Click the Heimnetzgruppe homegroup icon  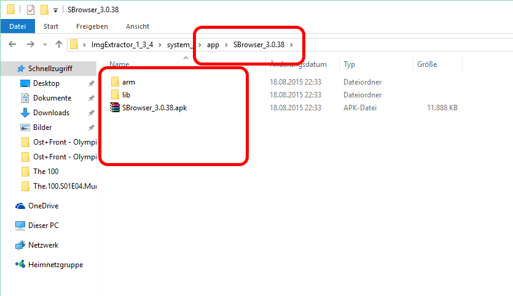click(x=20, y=264)
